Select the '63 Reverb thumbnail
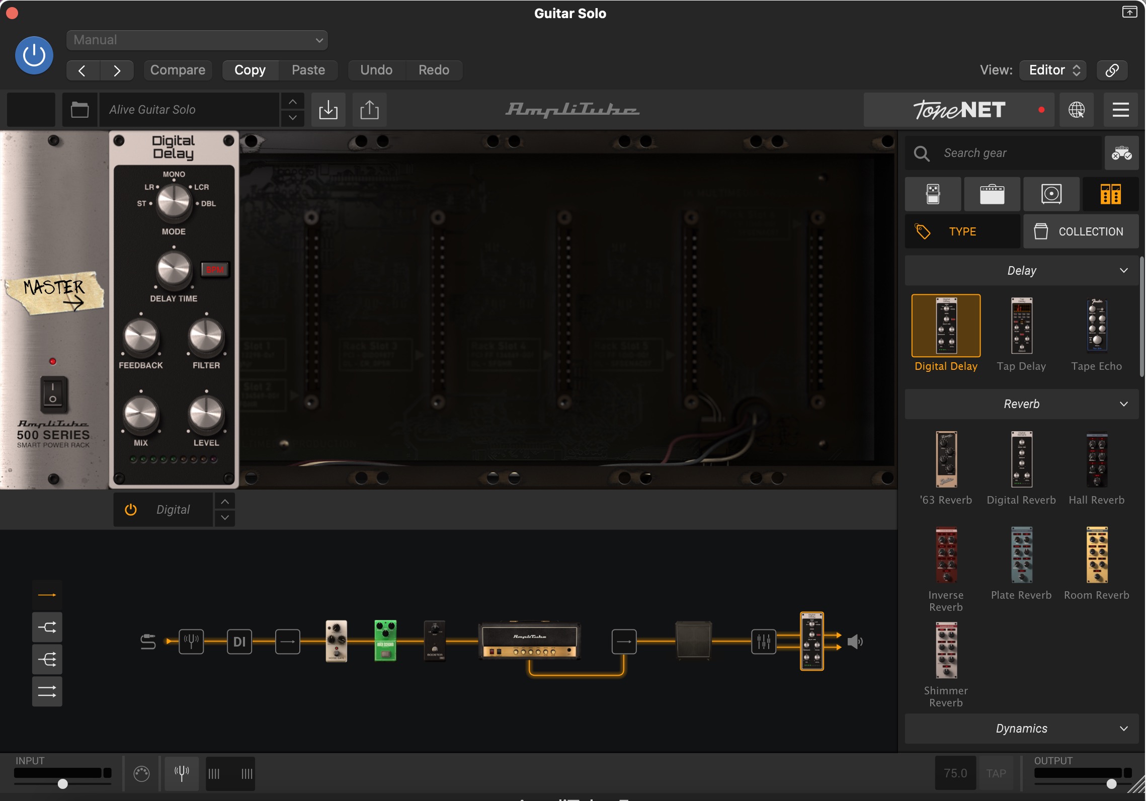Viewport: 1146px width, 801px height. (x=946, y=459)
